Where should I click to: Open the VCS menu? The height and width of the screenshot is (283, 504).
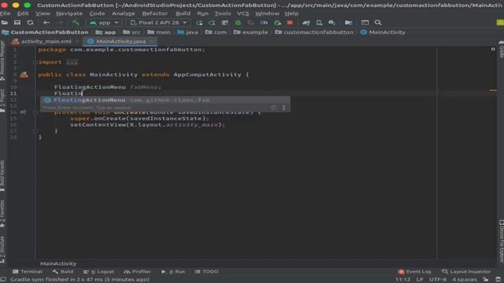[x=243, y=13]
